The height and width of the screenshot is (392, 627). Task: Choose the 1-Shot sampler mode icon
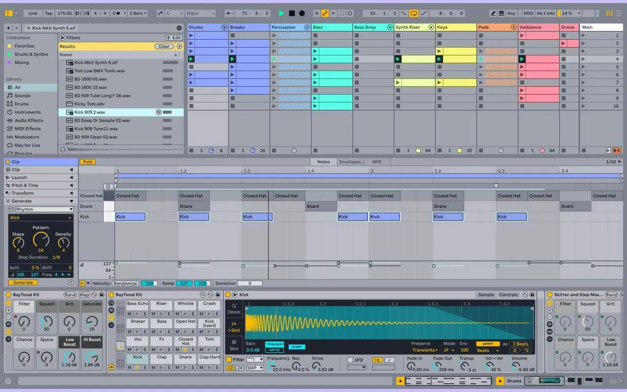click(234, 326)
